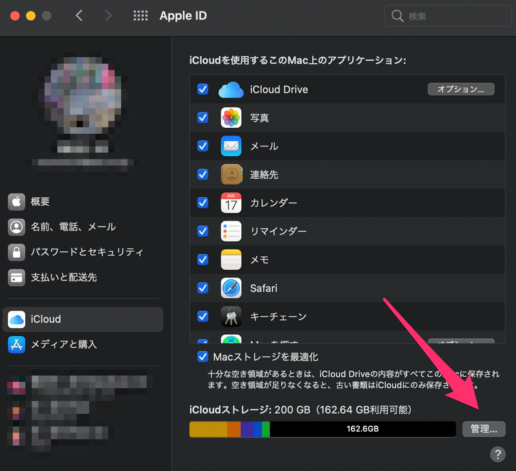Click the 管理... storage button

[x=484, y=429]
